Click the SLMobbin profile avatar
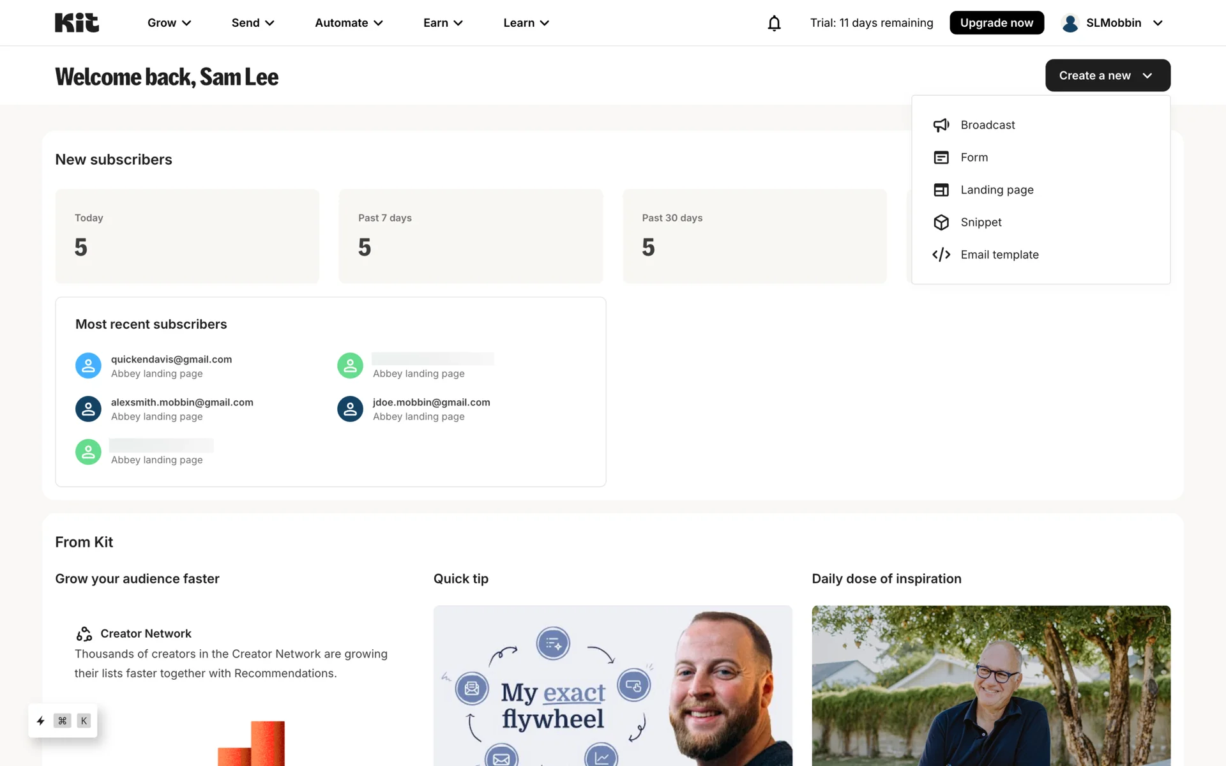 (1070, 23)
